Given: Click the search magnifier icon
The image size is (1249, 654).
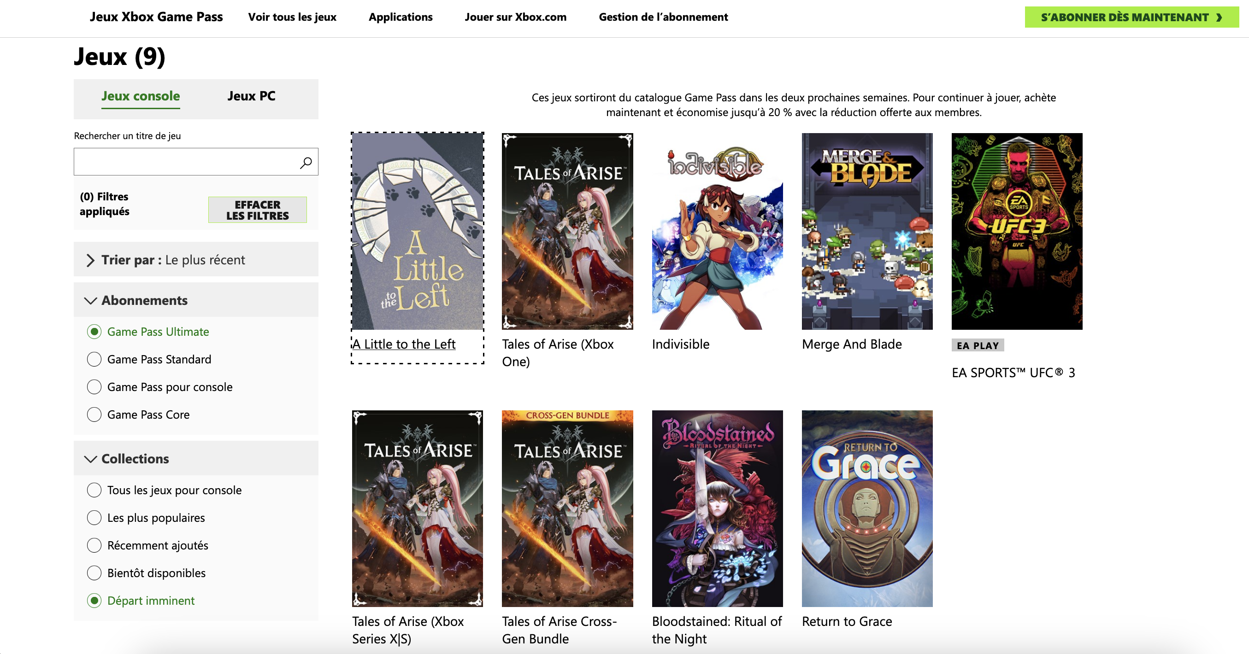Looking at the screenshot, I should [306, 162].
